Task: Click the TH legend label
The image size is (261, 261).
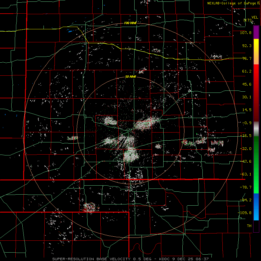Action: coord(249,226)
